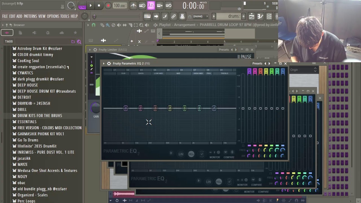Image resolution: width=361 pixels, height=203 pixels.
Task: Go to the next preset in Fruity Parametric EQ 2
Action: pos(269,63)
